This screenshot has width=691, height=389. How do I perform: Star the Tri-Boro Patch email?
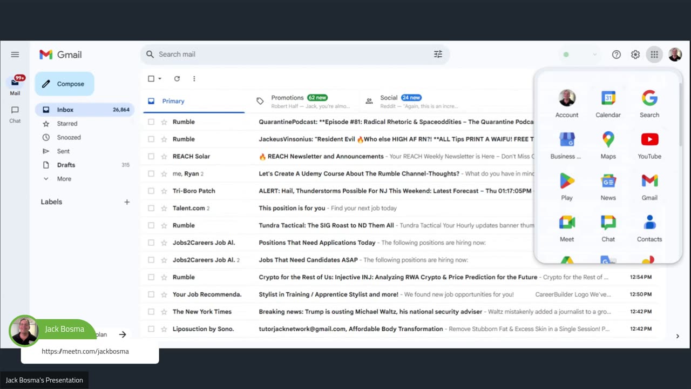click(x=164, y=191)
